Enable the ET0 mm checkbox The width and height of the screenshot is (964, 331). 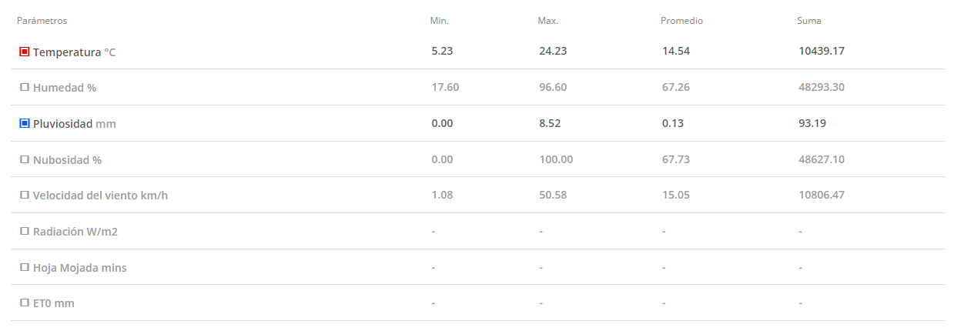(25, 303)
